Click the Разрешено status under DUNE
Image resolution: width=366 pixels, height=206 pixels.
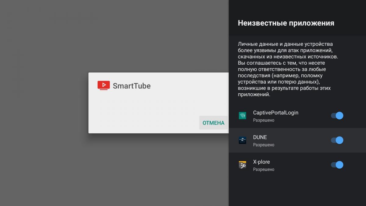coord(264,145)
